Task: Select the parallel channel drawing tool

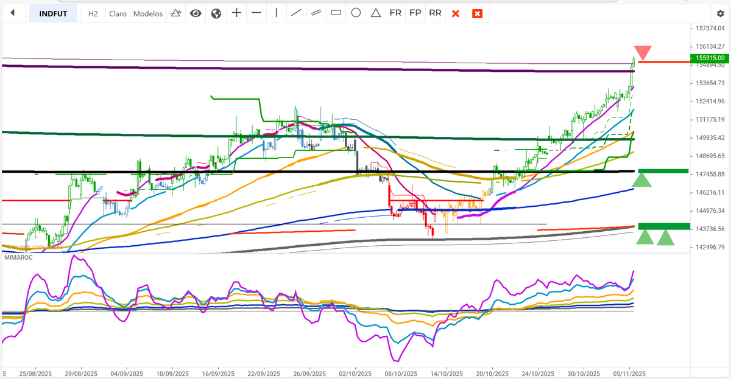Action: pos(316,13)
